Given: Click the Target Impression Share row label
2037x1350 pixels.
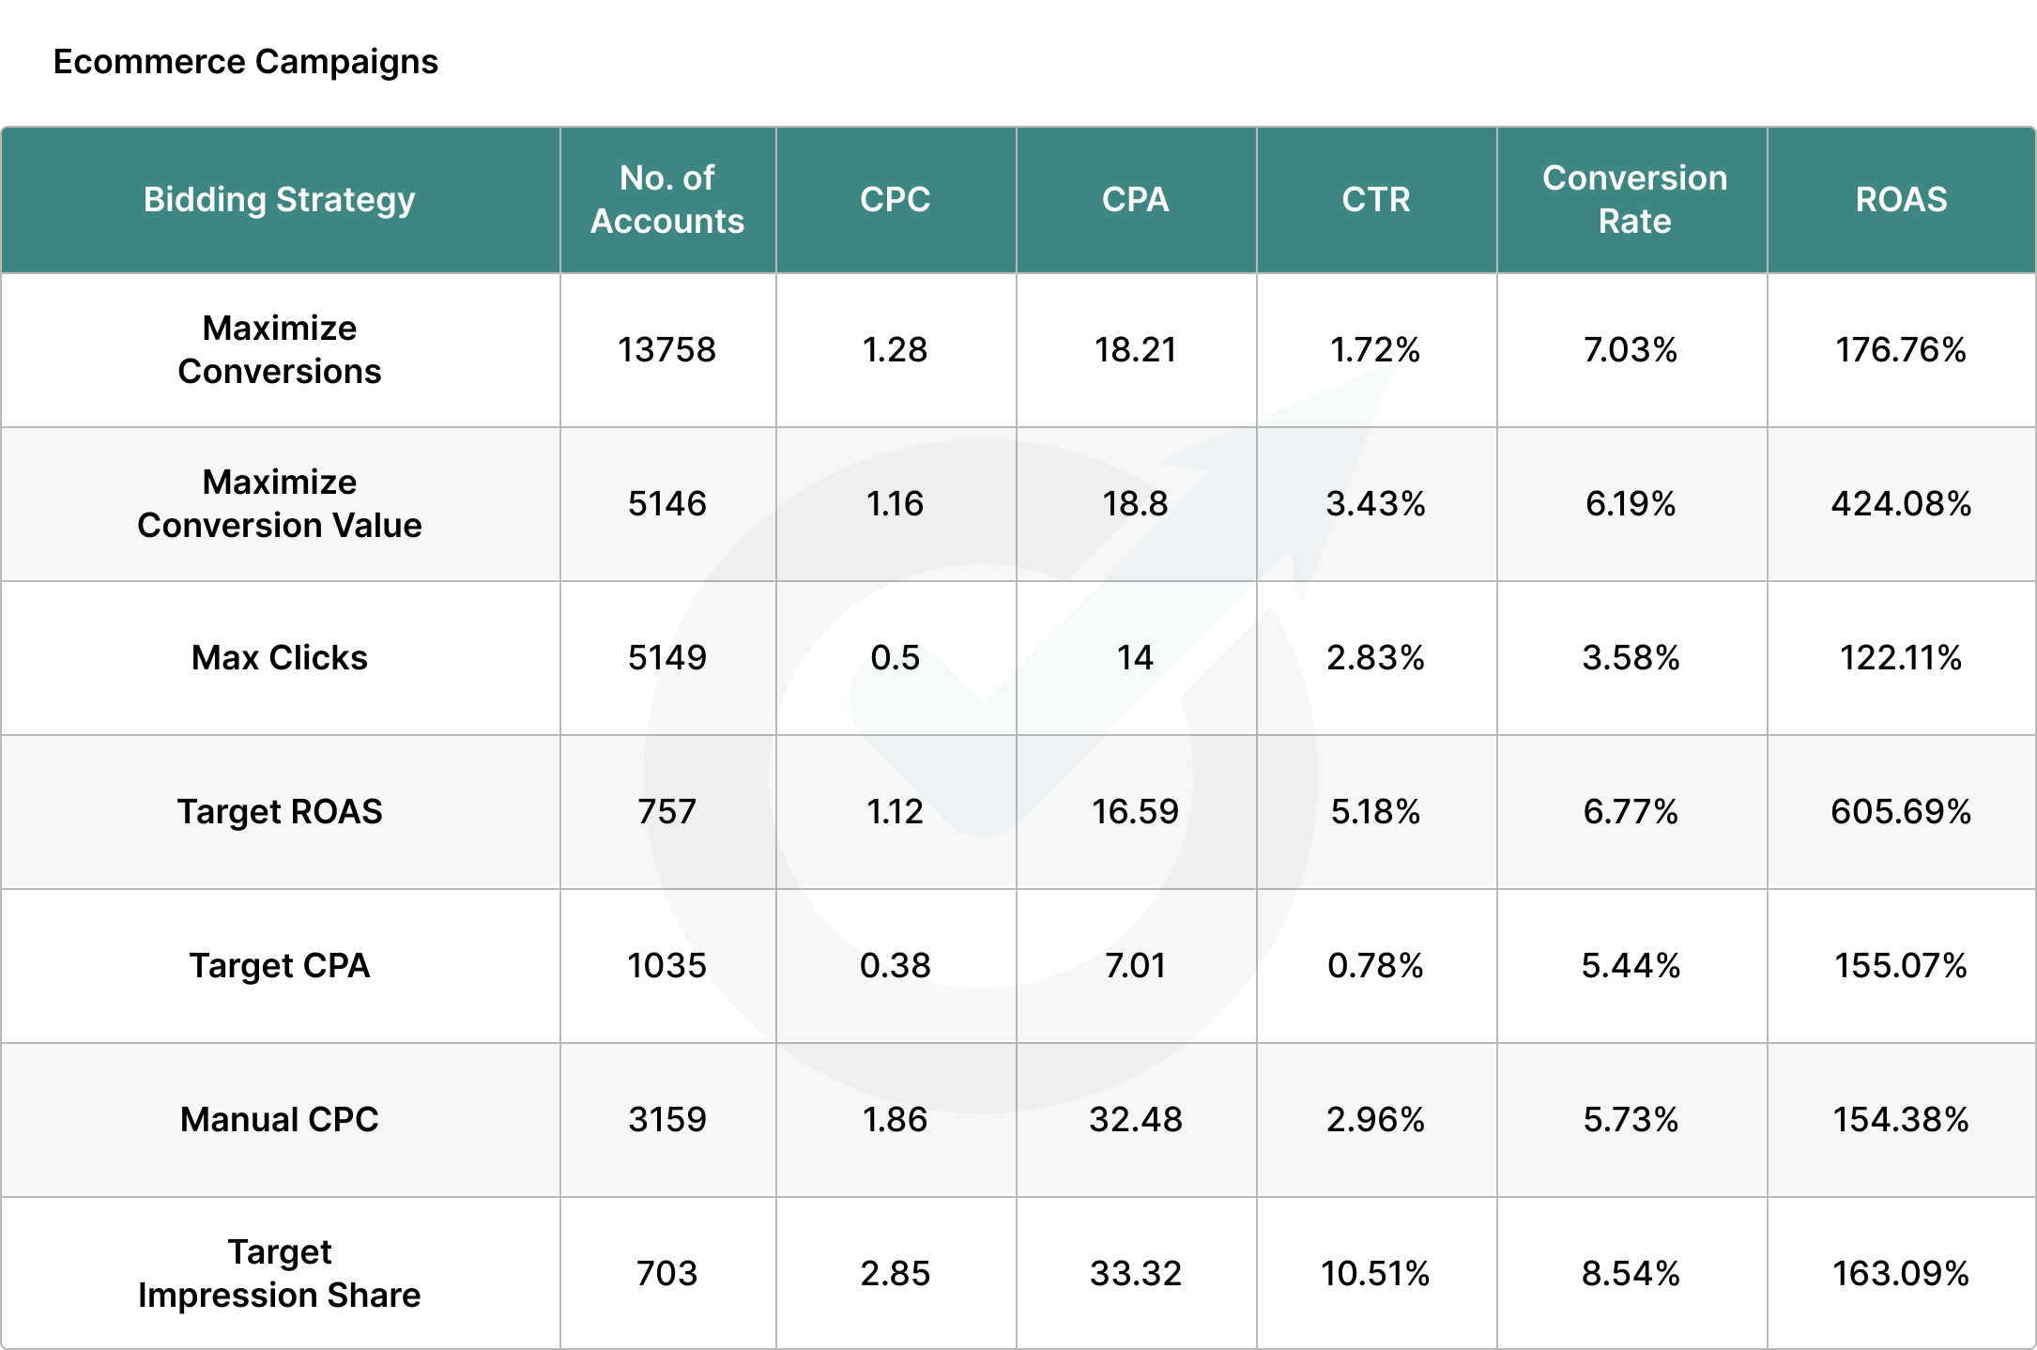Looking at the screenshot, I should coord(280,1273).
